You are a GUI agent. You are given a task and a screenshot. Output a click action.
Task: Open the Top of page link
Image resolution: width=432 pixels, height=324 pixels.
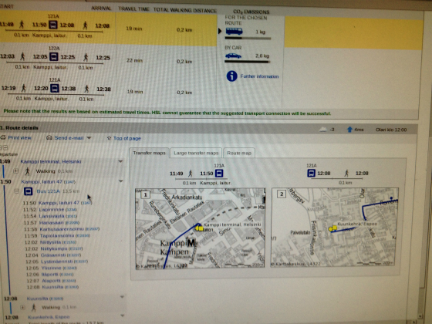point(127,138)
